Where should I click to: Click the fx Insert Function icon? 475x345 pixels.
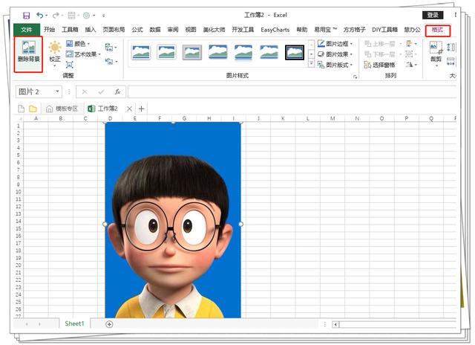pos(117,91)
